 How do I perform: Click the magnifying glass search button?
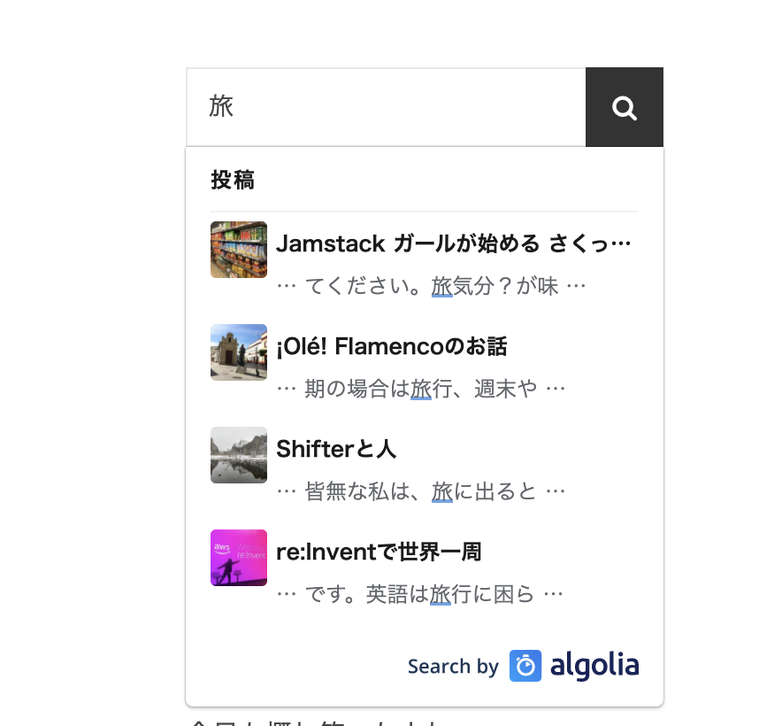(x=624, y=107)
